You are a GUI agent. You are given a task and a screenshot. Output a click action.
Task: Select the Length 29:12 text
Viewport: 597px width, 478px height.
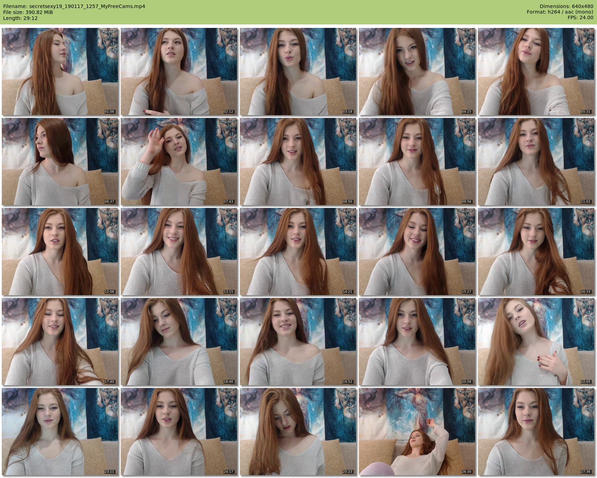point(20,18)
